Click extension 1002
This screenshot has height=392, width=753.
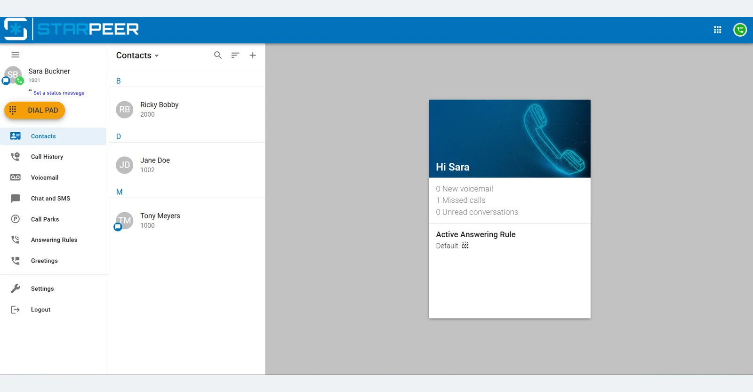pos(147,170)
